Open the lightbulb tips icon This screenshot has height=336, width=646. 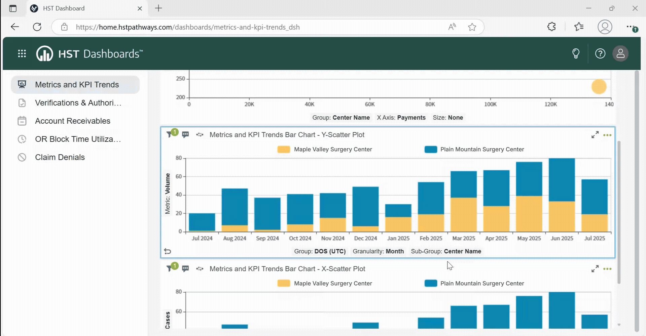coord(576,53)
